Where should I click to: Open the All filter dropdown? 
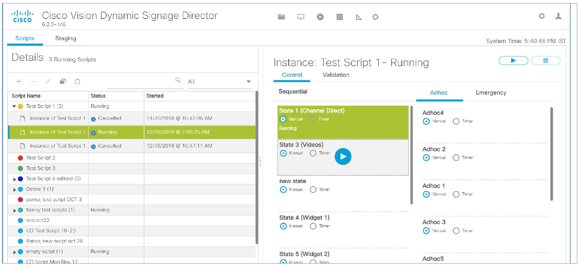pos(219,81)
